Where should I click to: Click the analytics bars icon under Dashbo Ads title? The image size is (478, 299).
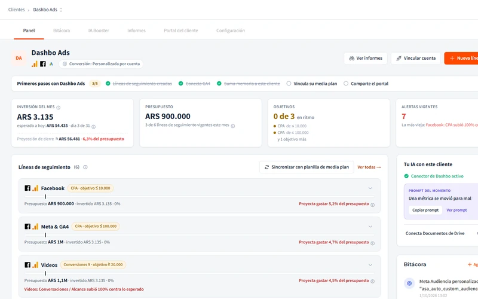[x=35, y=64]
